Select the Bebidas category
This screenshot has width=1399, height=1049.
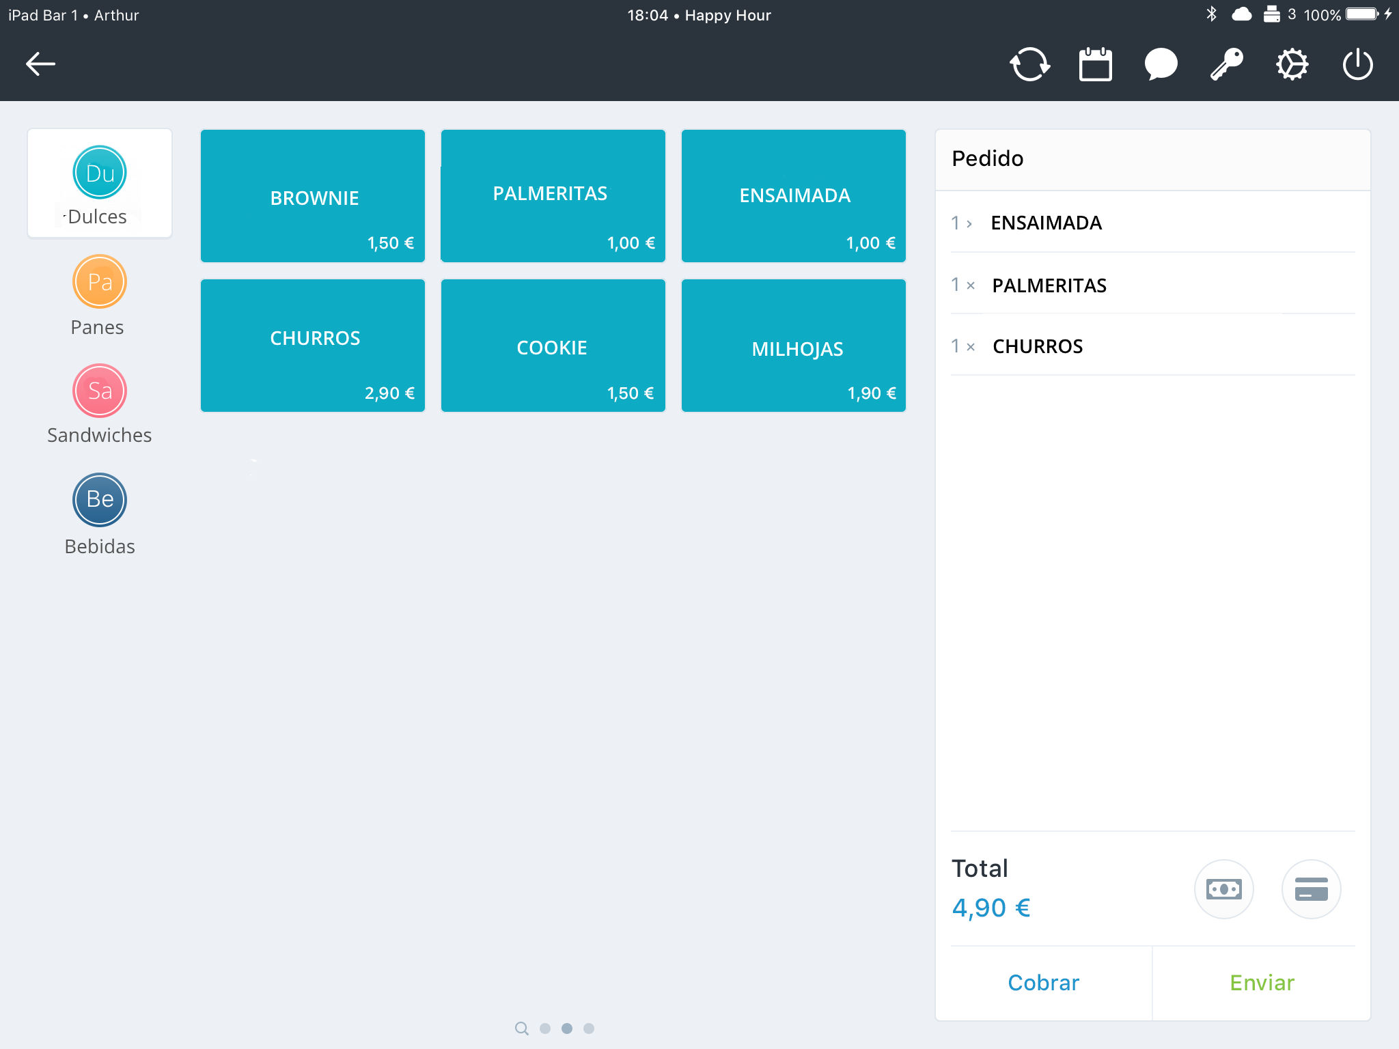coord(100,515)
